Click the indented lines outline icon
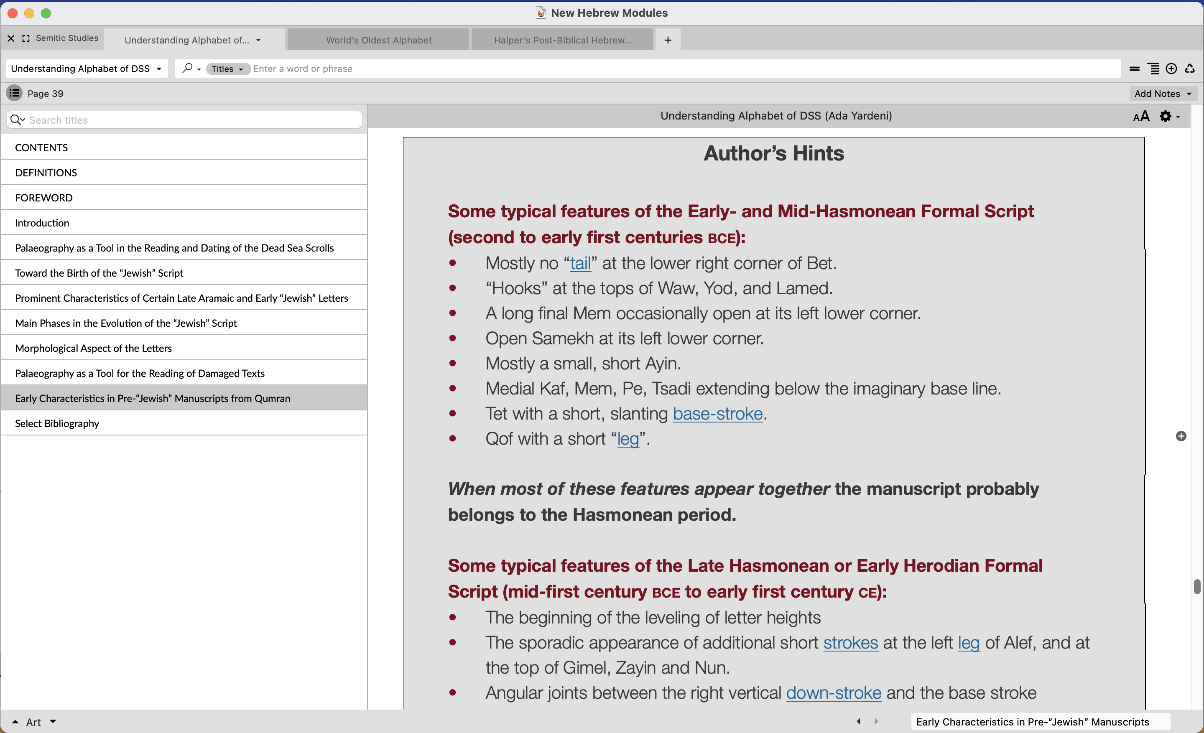1204x733 pixels. (x=1153, y=69)
